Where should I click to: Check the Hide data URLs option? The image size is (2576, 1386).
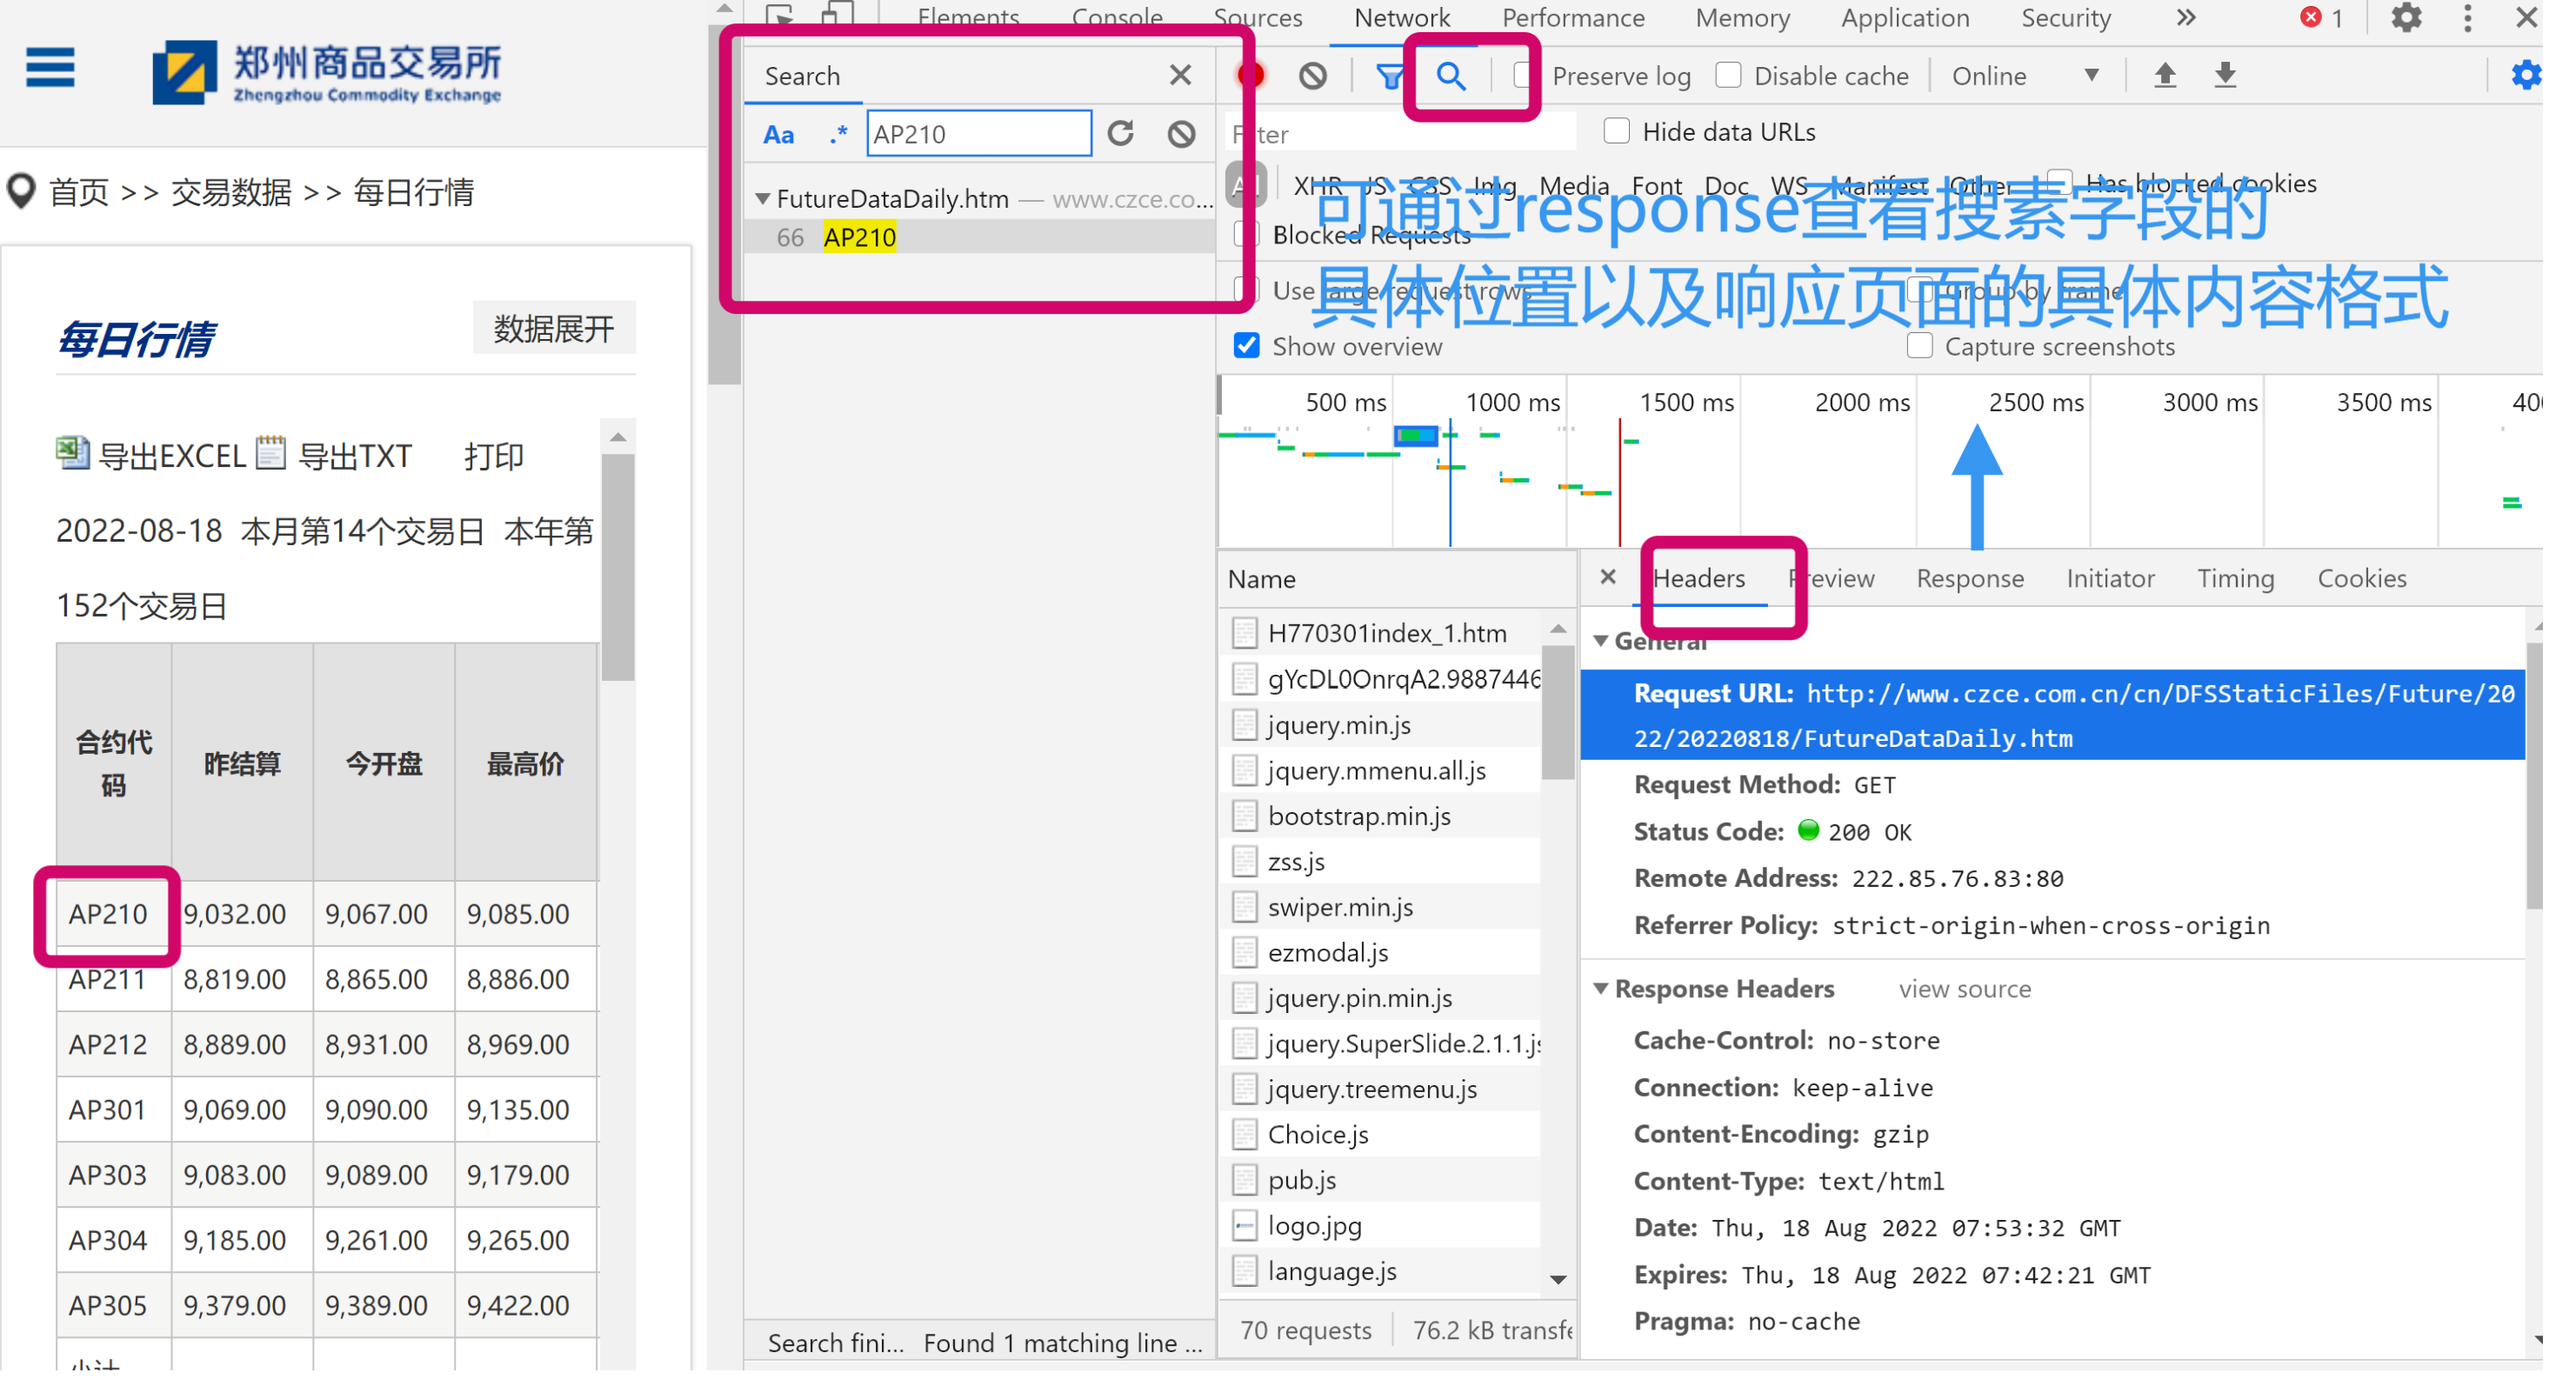[1616, 132]
